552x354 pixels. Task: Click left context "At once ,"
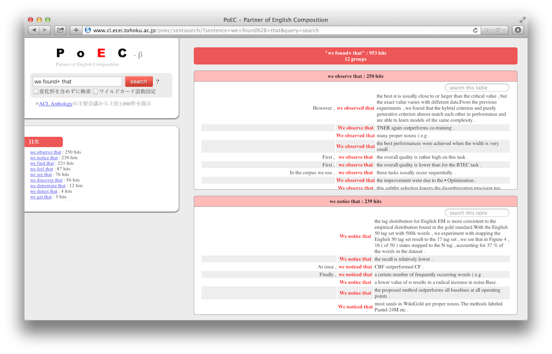[x=326, y=267]
